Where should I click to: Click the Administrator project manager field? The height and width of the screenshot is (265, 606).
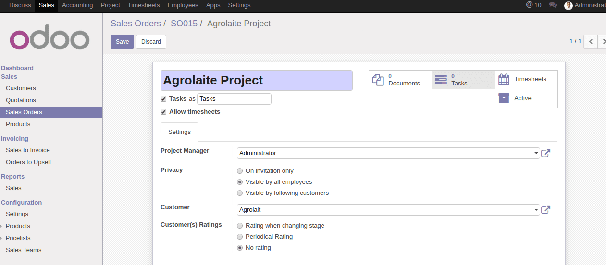point(388,153)
